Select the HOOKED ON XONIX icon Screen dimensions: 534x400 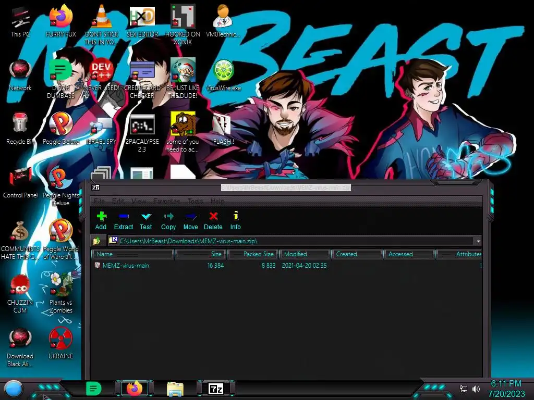(x=183, y=24)
